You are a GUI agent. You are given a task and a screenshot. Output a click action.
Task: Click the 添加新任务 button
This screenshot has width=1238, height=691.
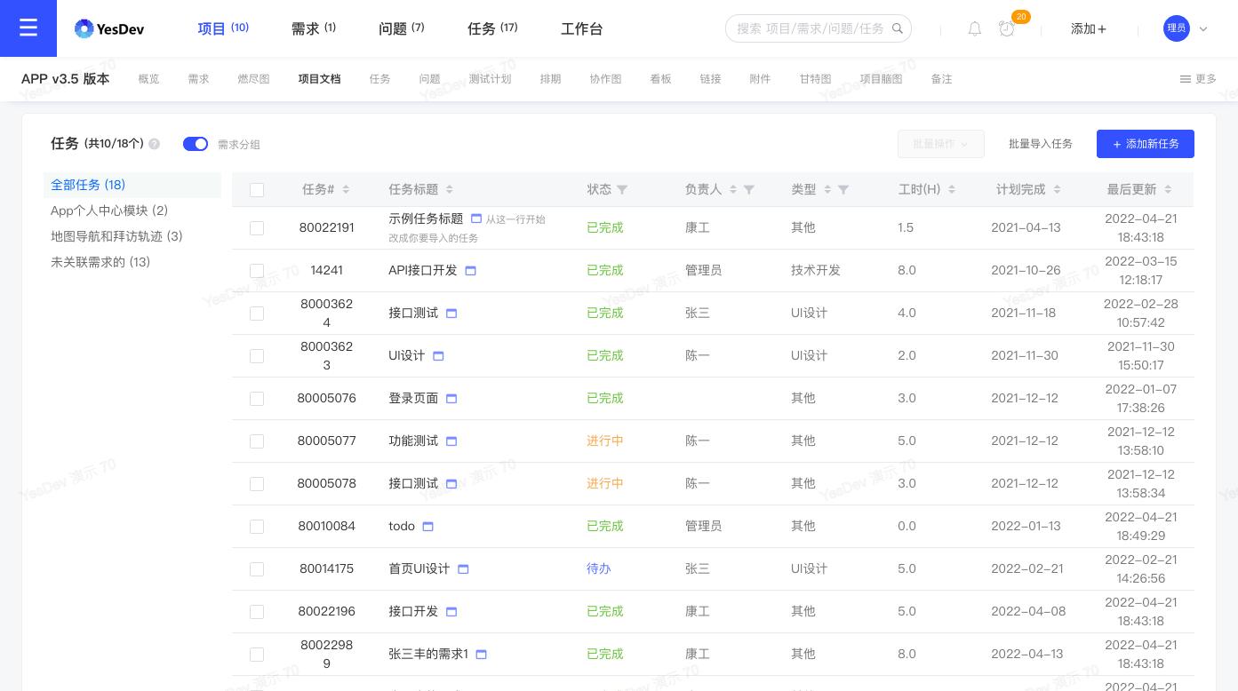(1146, 144)
